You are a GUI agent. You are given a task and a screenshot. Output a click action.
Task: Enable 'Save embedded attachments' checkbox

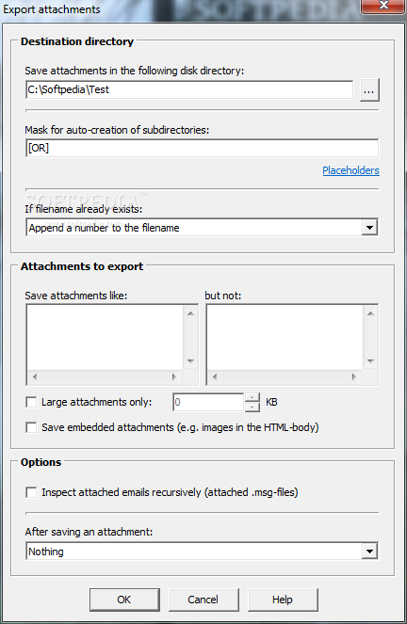(x=31, y=427)
